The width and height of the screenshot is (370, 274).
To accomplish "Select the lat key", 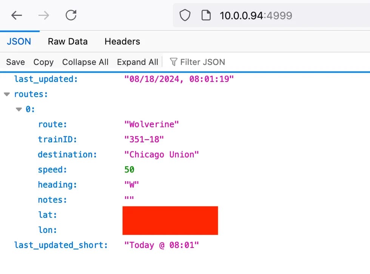I will coord(48,215).
